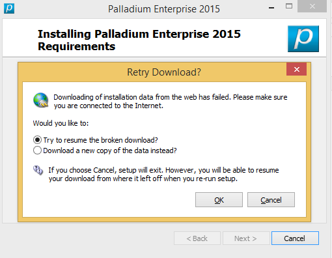Screen dimensions: 332x258
Task: Click the greyed-out 'Next >' button
Action: click(246, 238)
